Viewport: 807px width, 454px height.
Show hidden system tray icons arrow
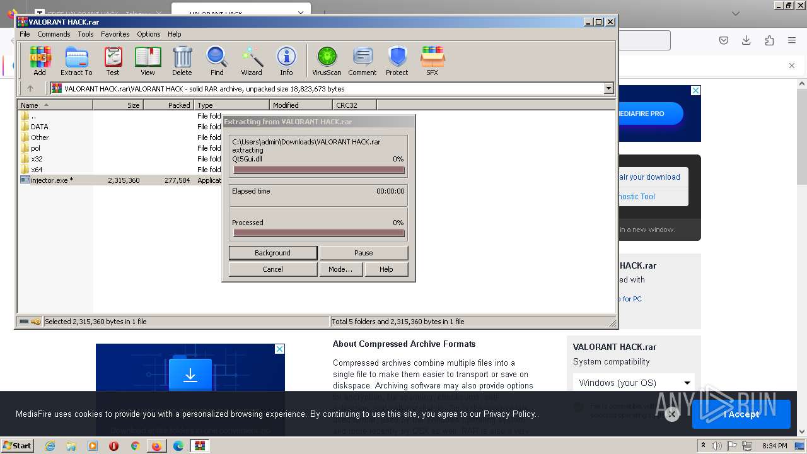click(x=703, y=446)
